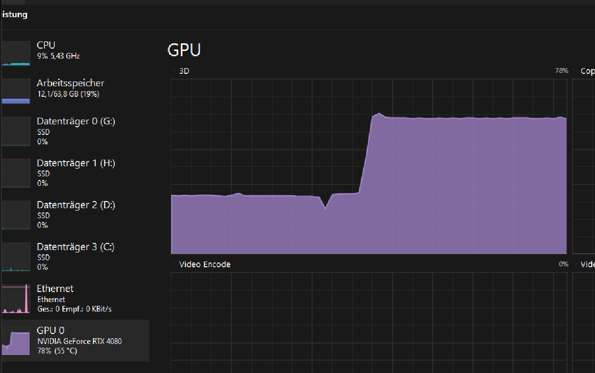Click the Ethernet mini network graph
The height and width of the screenshot is (373, 595).
[16, 299]
